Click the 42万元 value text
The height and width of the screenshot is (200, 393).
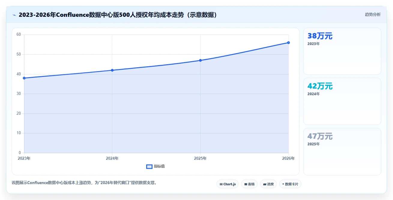pos(320,86)
